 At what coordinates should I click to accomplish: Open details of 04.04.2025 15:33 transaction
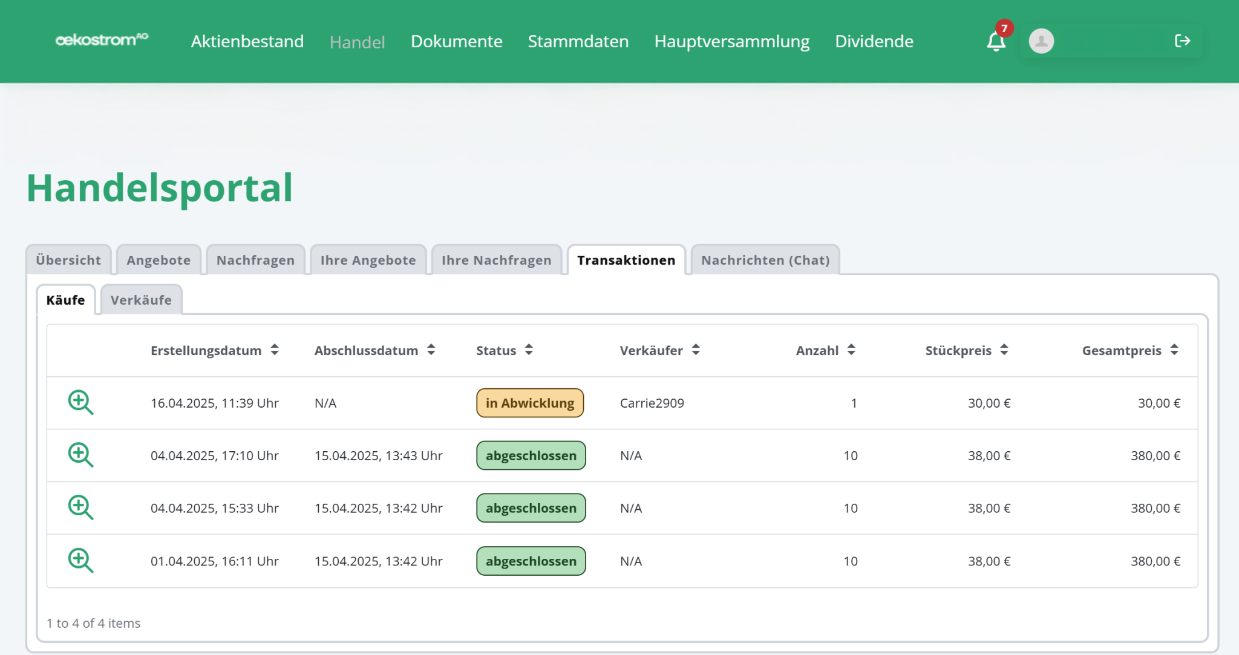pos(80,507)
